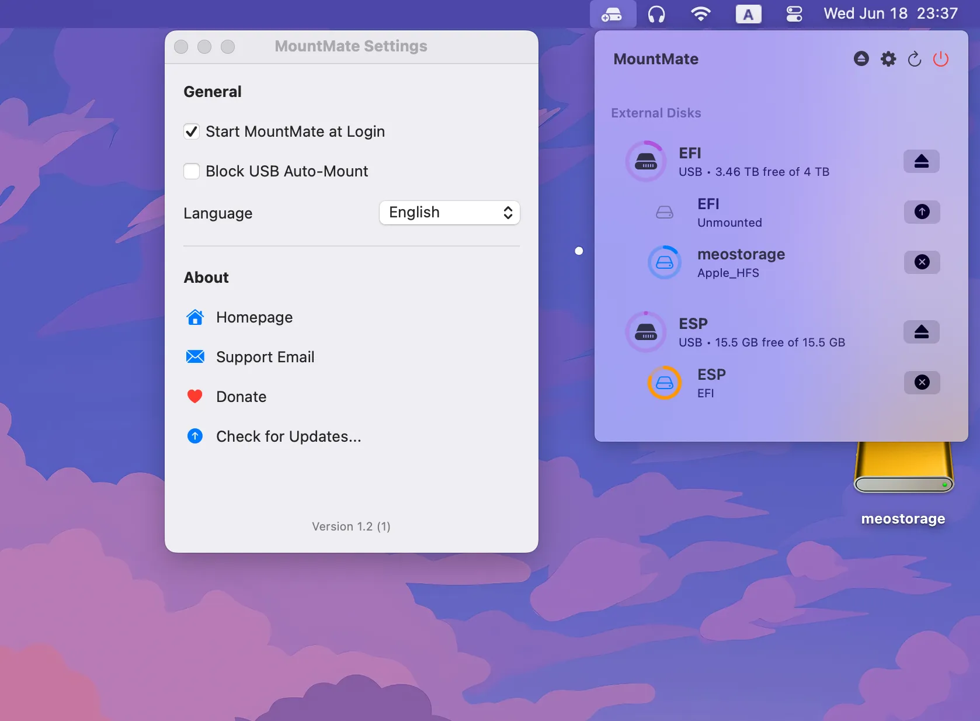Open the keyboard input source menu
Viewport: 980px width, 721px height.
[748, 13]
